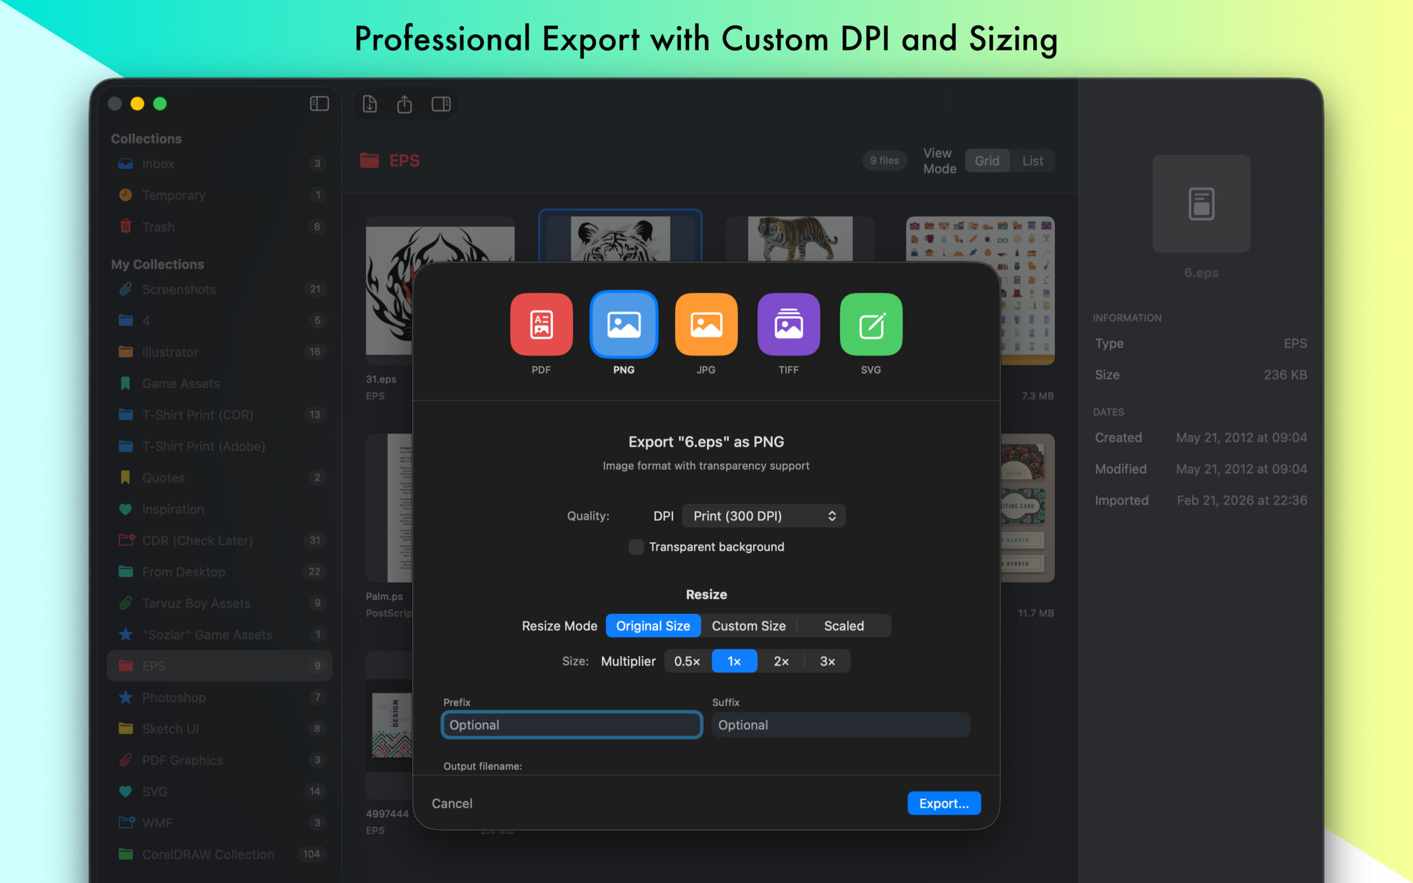Choose the 2× size multiplier
The height and width of the screenshot is (883, 1413).
[x=780, y=661]
